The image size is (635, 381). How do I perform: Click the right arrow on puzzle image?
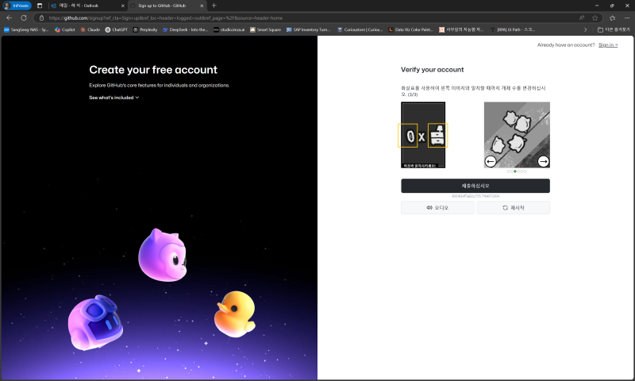(543, 162)
